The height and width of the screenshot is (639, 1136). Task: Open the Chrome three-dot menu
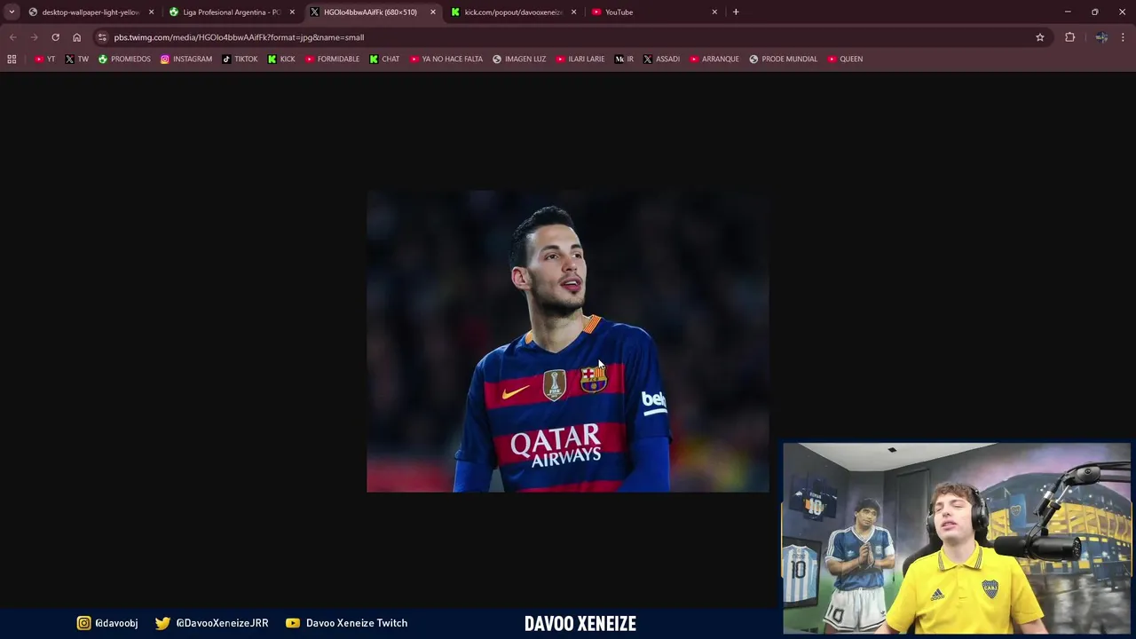tap(1123, 37)
